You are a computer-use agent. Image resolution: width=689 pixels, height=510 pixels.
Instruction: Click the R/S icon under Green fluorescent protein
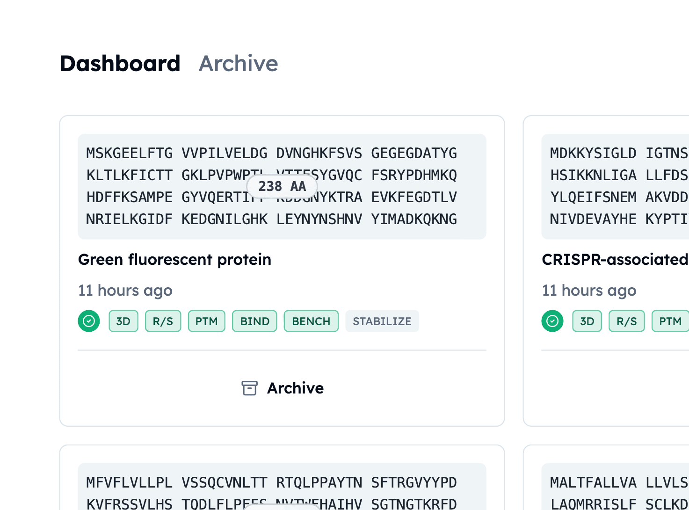pos(163,321)
